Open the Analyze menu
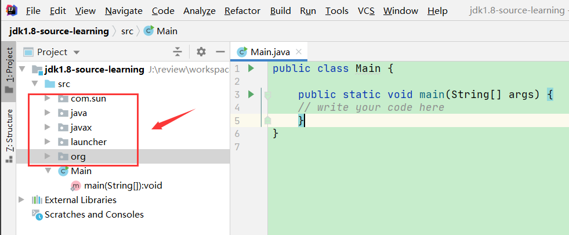 click(x=199, y=11)
